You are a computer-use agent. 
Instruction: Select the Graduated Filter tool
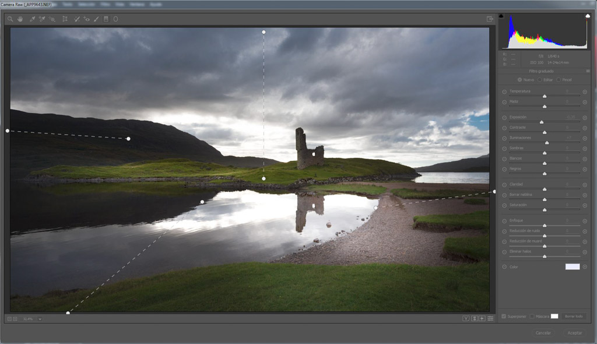(x=106, y=19)
